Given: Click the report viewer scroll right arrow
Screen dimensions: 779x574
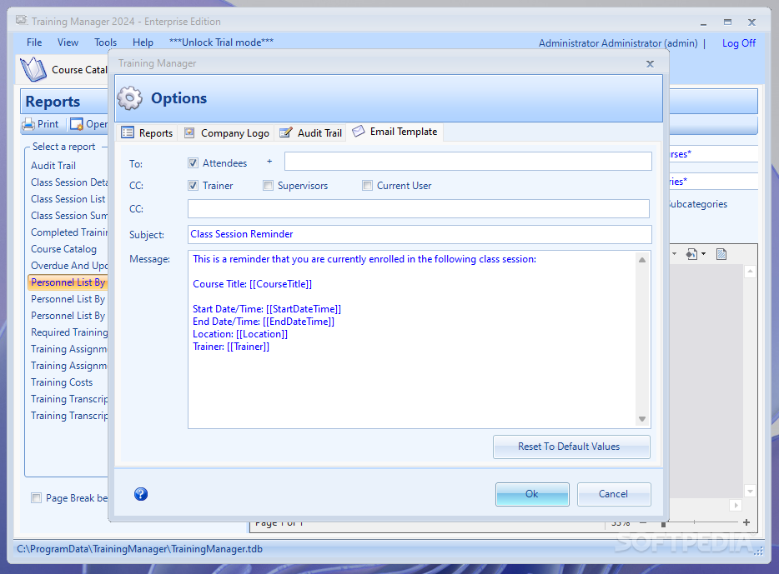Looking at the screenshot, I should (x=736, y=505).
